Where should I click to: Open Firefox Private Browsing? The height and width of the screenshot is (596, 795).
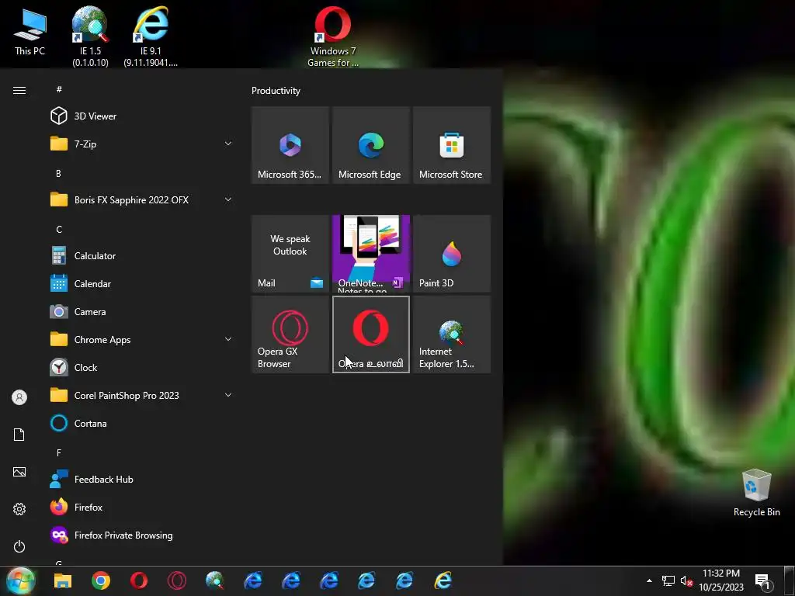[142, 535]
